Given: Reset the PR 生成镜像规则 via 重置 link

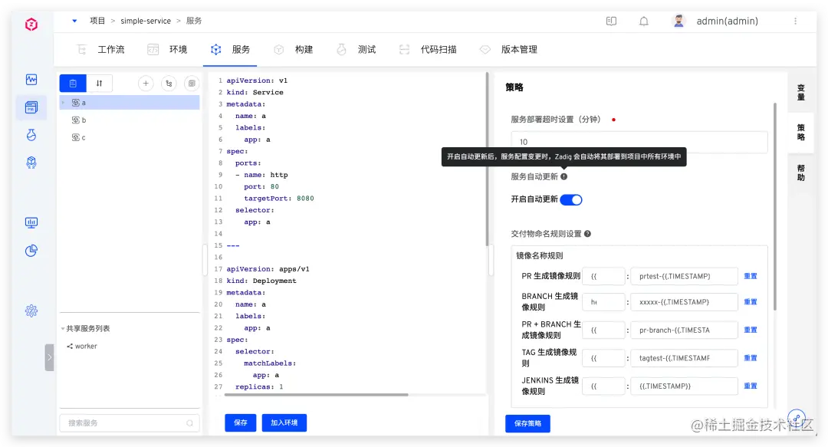Looking at the screenshot, I should 750,275.
